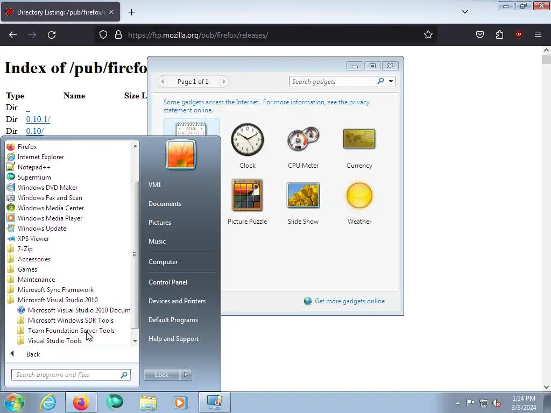Open Documents from the Start menu
This screenshot has height=413, width=551.
[165, 204]
